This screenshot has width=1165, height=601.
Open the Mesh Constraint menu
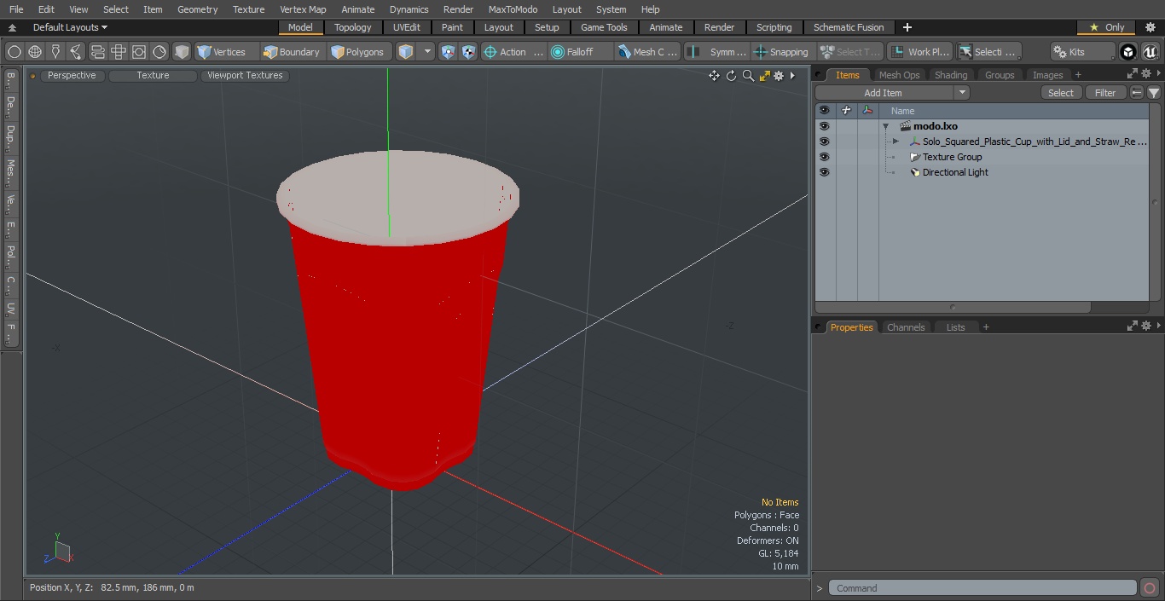pyautogui.click(x=648, y=52)
